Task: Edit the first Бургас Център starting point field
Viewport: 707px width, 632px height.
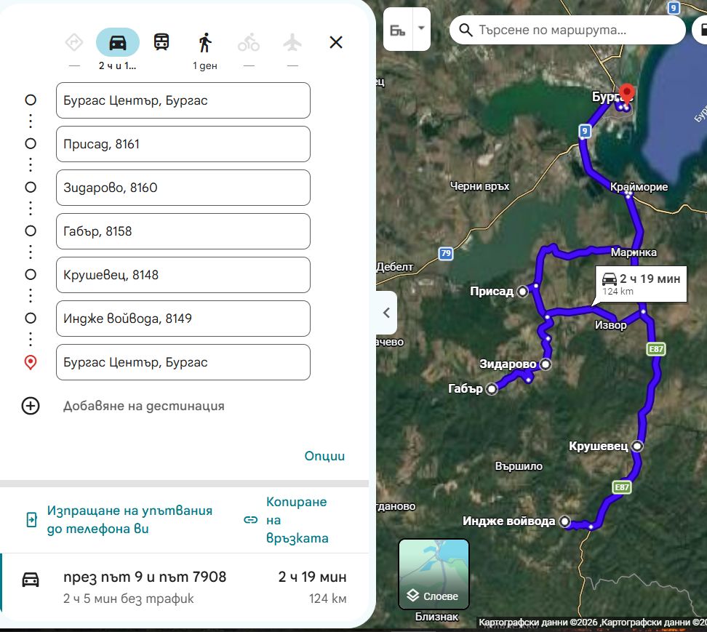Action: 183,100
